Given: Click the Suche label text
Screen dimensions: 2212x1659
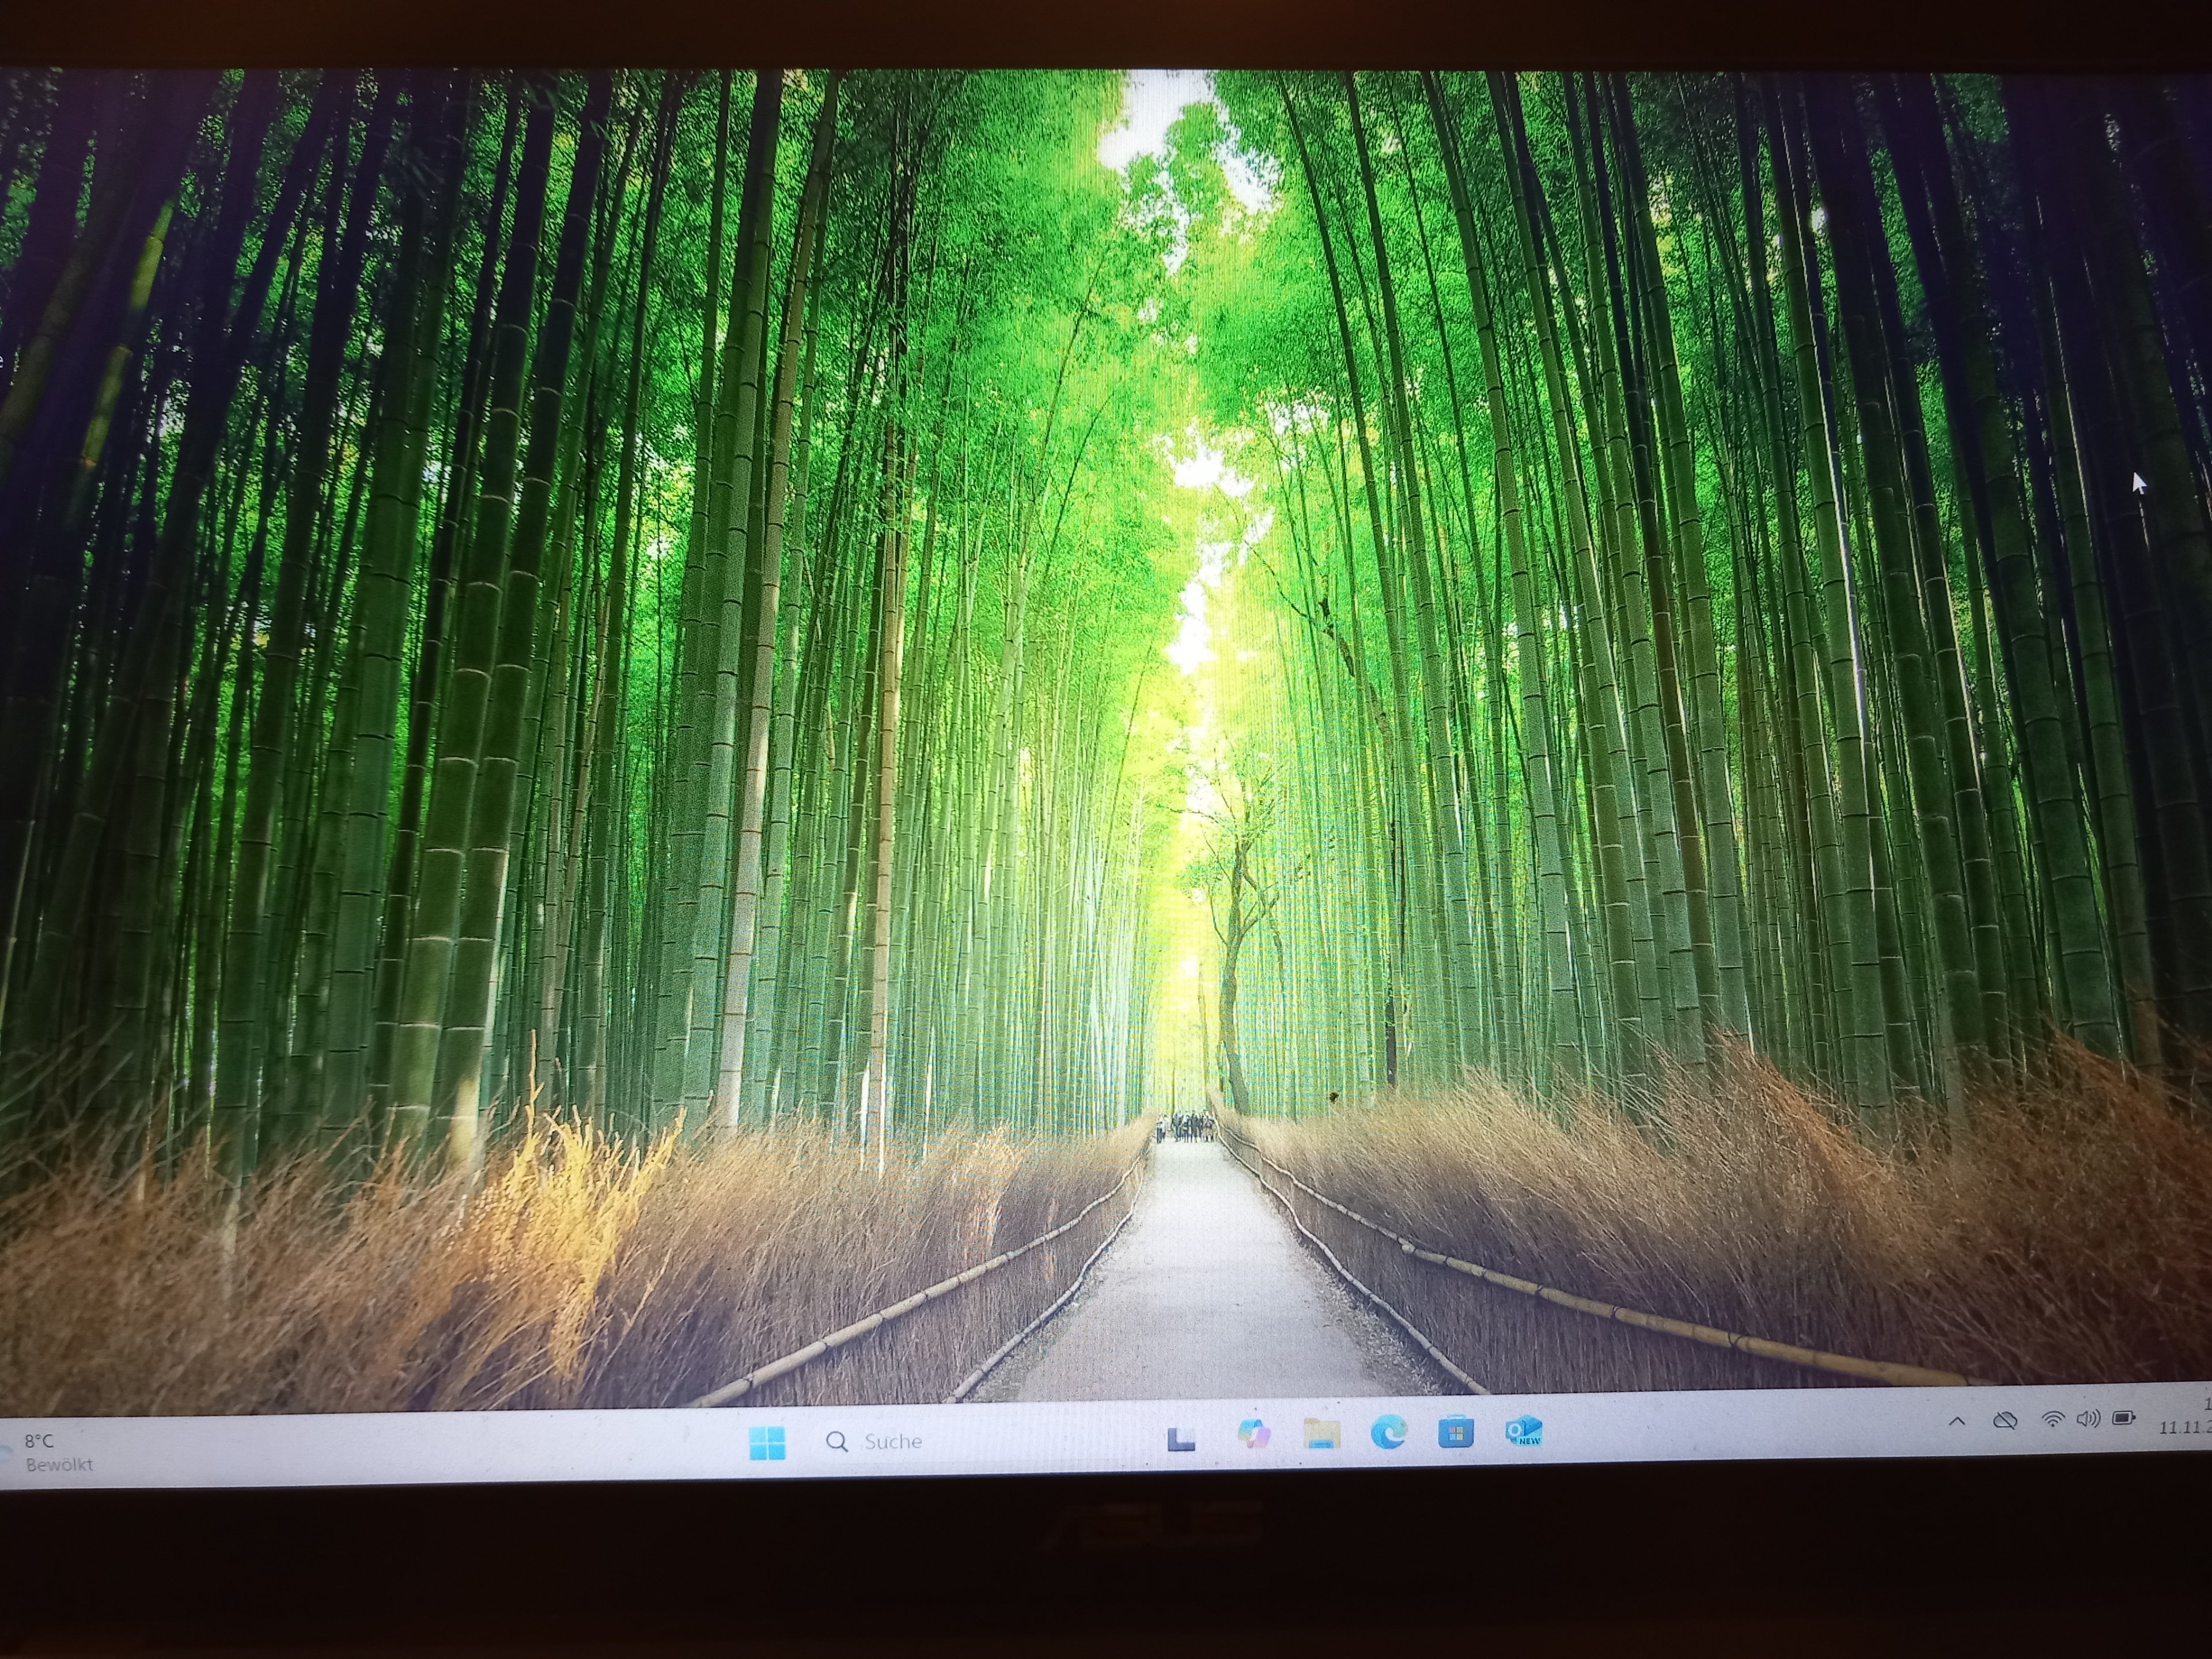Looking at the screenshot, I should click(x=893, y=1441).
